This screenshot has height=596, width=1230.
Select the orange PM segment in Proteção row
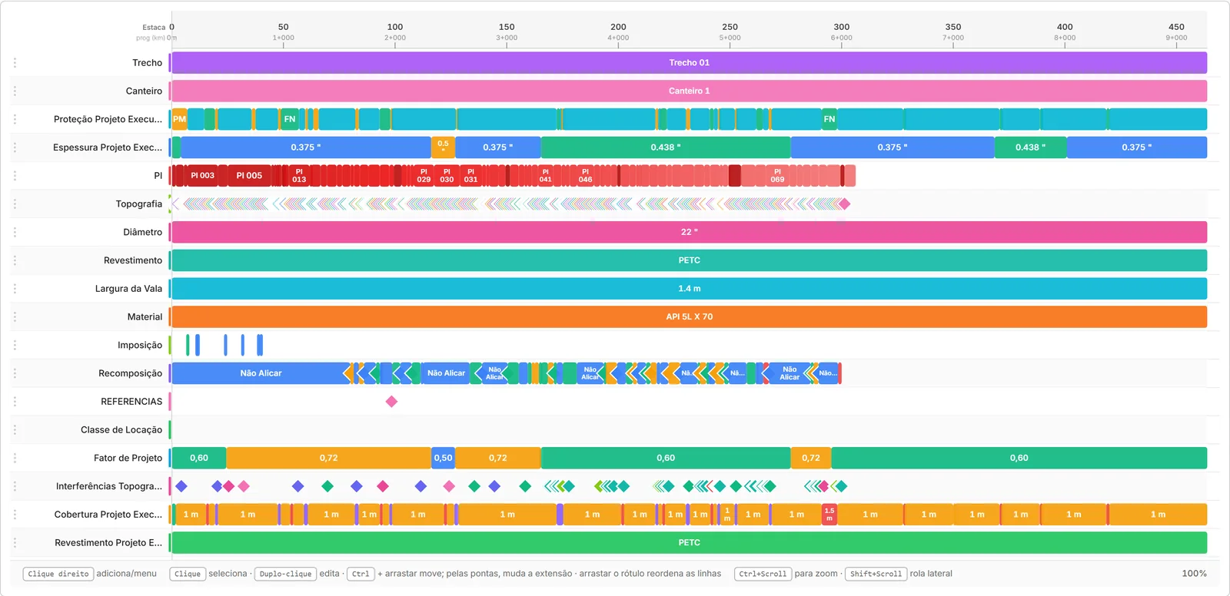pyautogui.click(x=179, y=119)
